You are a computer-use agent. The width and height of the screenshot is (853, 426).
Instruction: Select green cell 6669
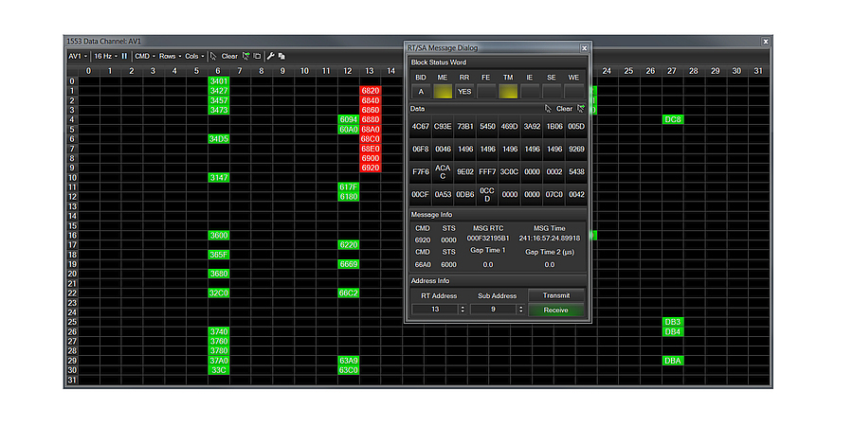tap(348, 264)
